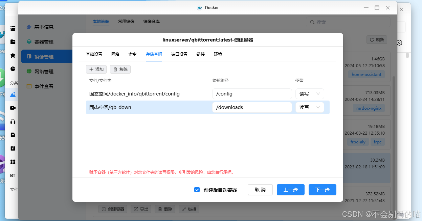Toggle 创建后启动容器 checkbox

coord(197,190)
